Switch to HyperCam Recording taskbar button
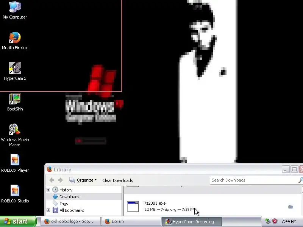Screen dimensions: 303x227 click(x=192, y=221)
